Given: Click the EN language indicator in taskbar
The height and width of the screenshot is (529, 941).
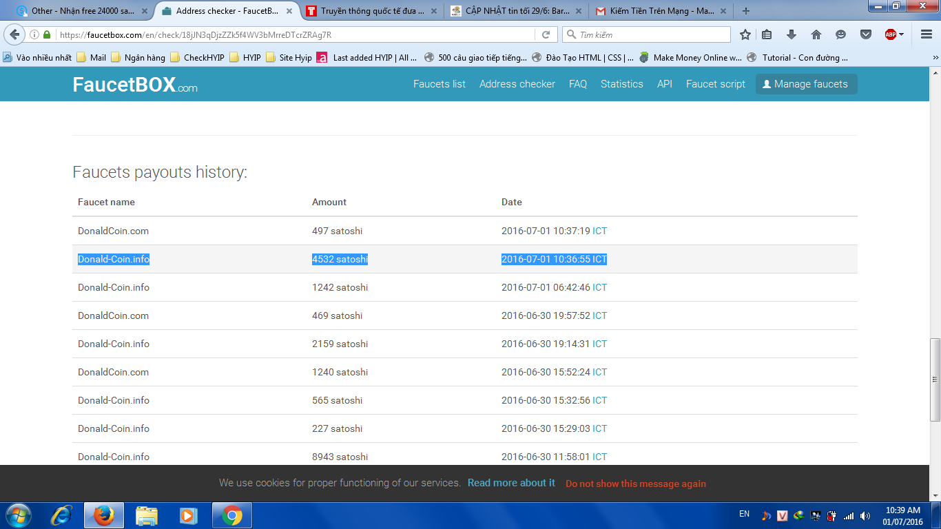Looking at the screenshot, I should (744, 514).
